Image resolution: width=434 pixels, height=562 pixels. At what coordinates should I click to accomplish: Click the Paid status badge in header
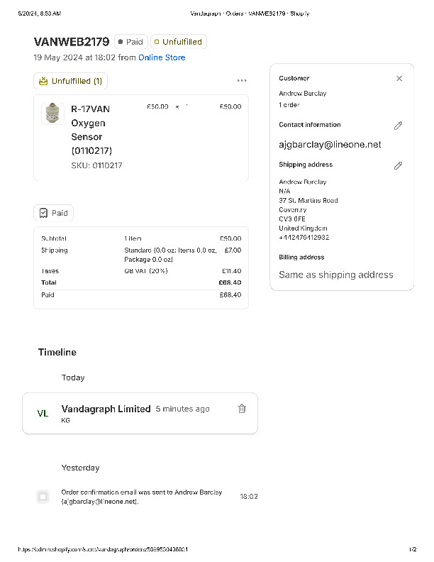pyautogui.click(x=130, y=42)
